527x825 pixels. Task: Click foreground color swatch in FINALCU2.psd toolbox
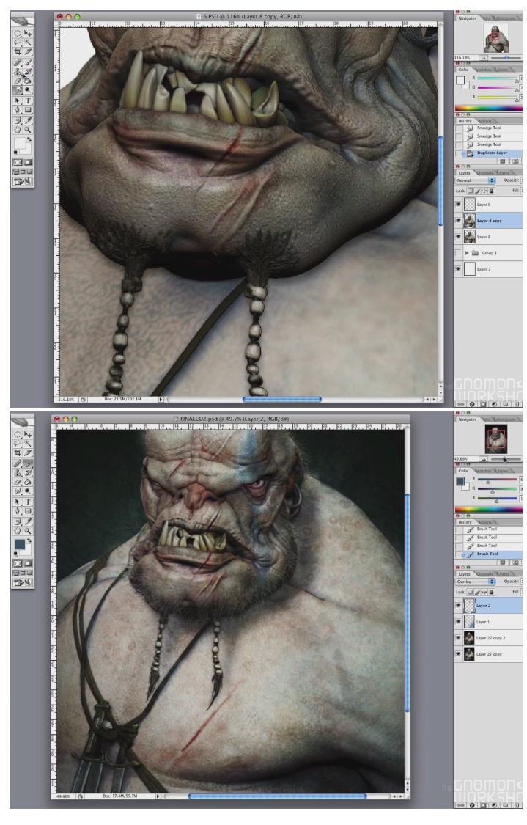pyautogui.click(x=19, y=544)
